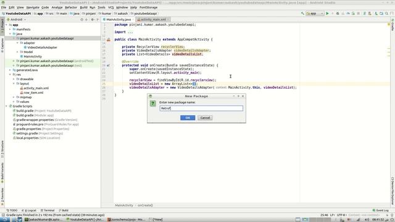Open the Build tool window
This screenshot has height=222, width=395.
[x=64, y=210]
